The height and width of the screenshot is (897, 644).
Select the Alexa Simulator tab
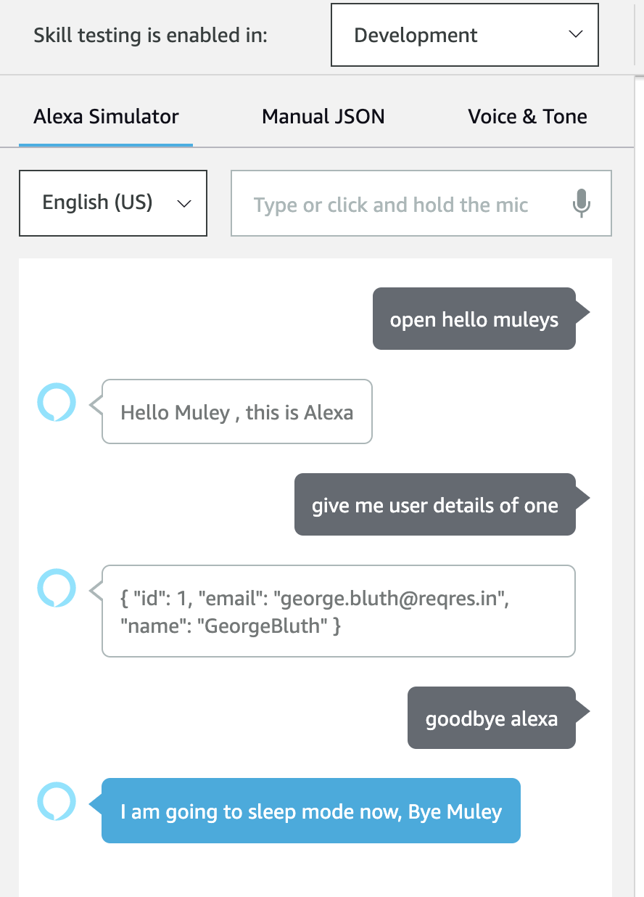(106, 116)
